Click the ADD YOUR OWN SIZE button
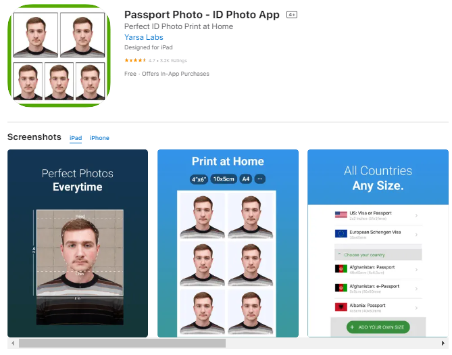 click(378, 327)
